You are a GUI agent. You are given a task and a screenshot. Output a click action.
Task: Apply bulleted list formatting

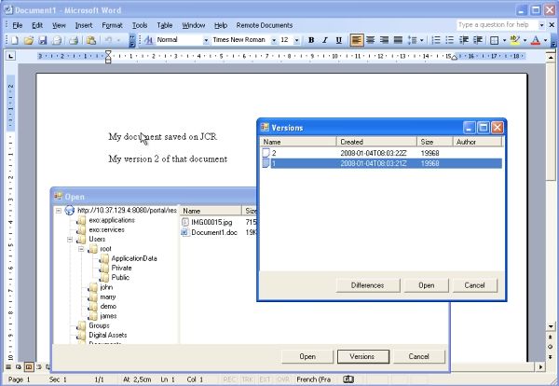450,40
